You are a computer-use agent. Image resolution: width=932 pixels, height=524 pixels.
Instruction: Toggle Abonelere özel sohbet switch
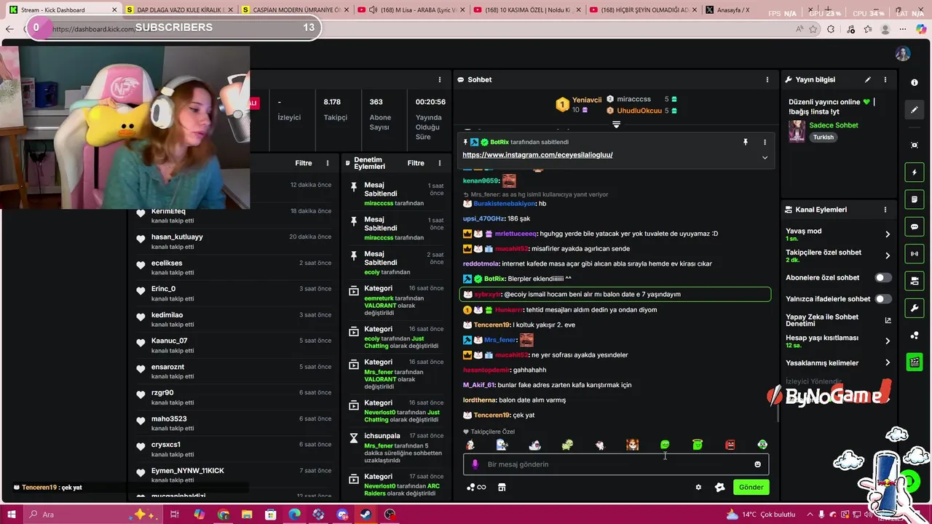[883, 277]
